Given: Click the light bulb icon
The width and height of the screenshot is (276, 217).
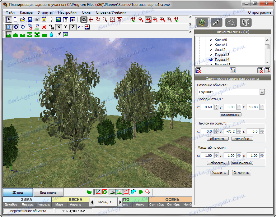Looking at the screenshot, I should pos(51,20).
